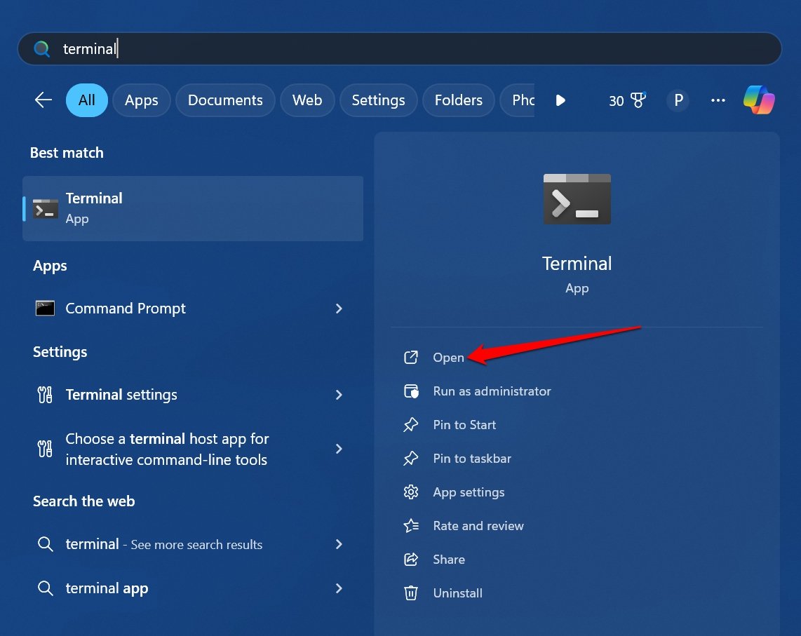This screenshot has width=801, height=636.
Task: Click the Terminal app icon in best match
Action: 45,208
